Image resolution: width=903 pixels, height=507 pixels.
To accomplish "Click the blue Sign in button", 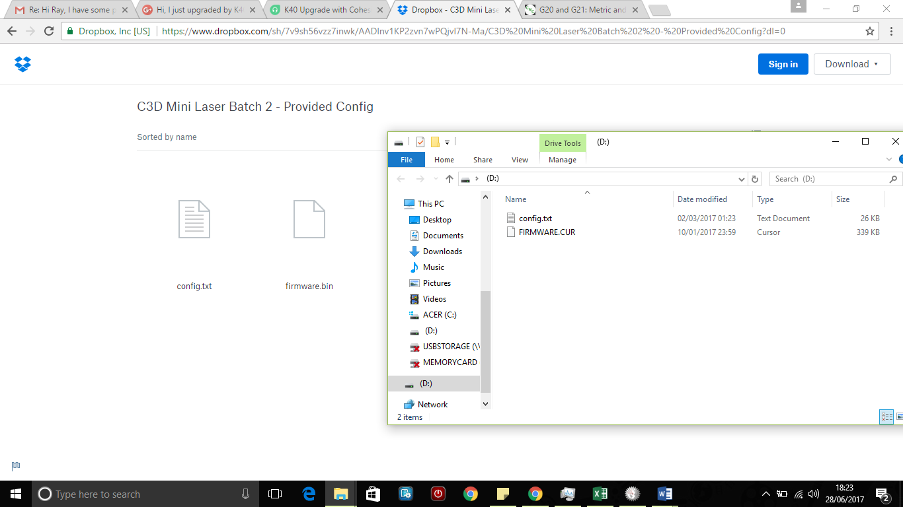I will pos(783,64).
